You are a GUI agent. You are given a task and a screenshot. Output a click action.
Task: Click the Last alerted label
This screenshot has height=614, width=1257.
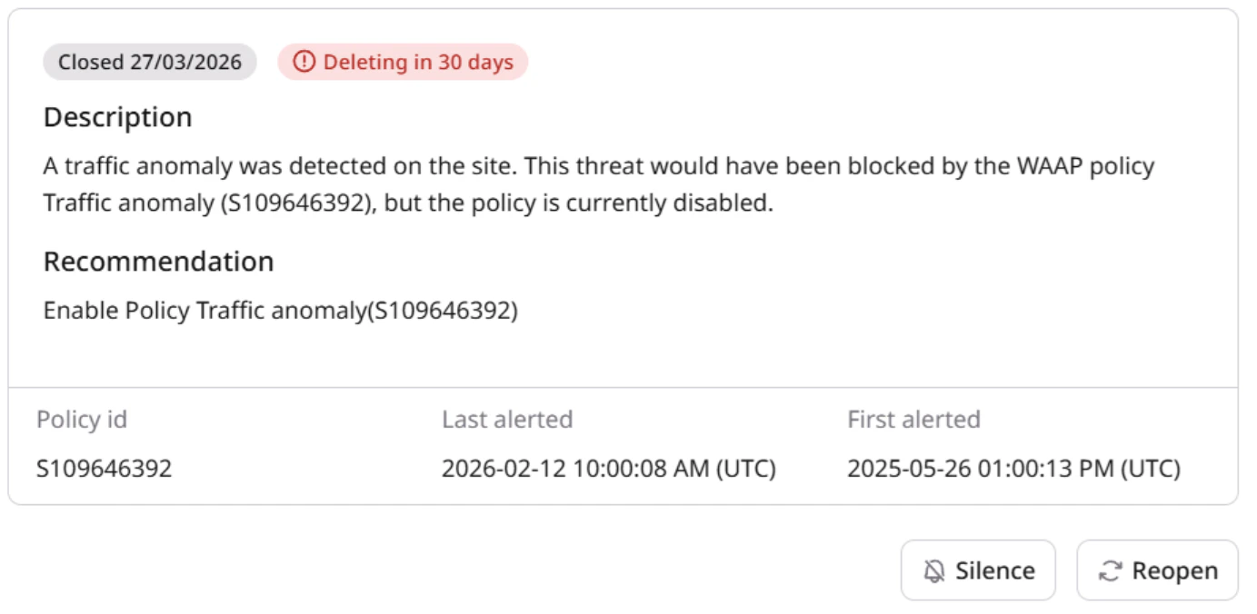tap(507, 420)
